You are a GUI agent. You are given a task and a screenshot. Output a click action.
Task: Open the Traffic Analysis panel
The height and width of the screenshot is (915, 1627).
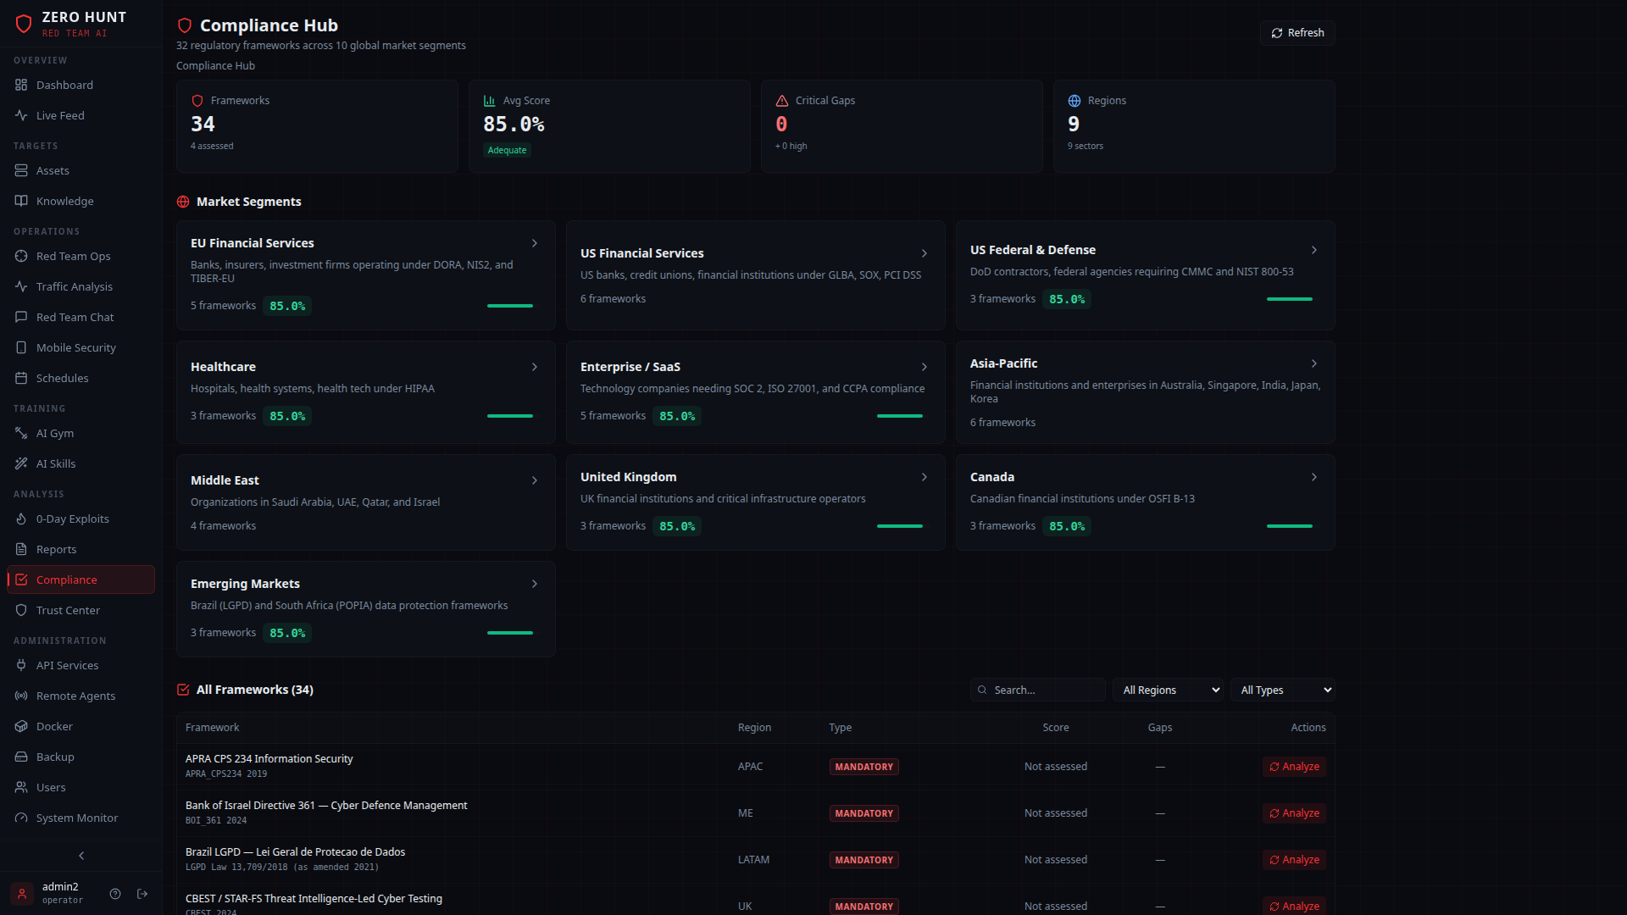click(x=74, y=286)
